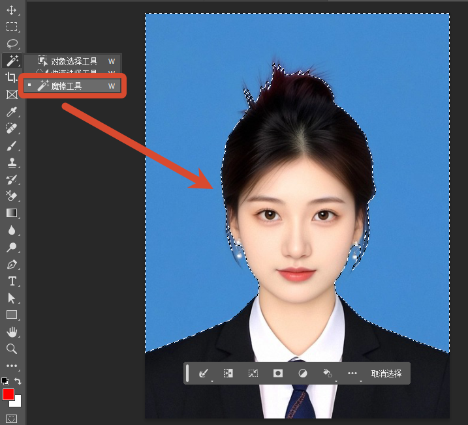468x425 pixels.
Task: Open the Modify Selection brush dropdown in the task bar
Action: click(x=205, y=374)
